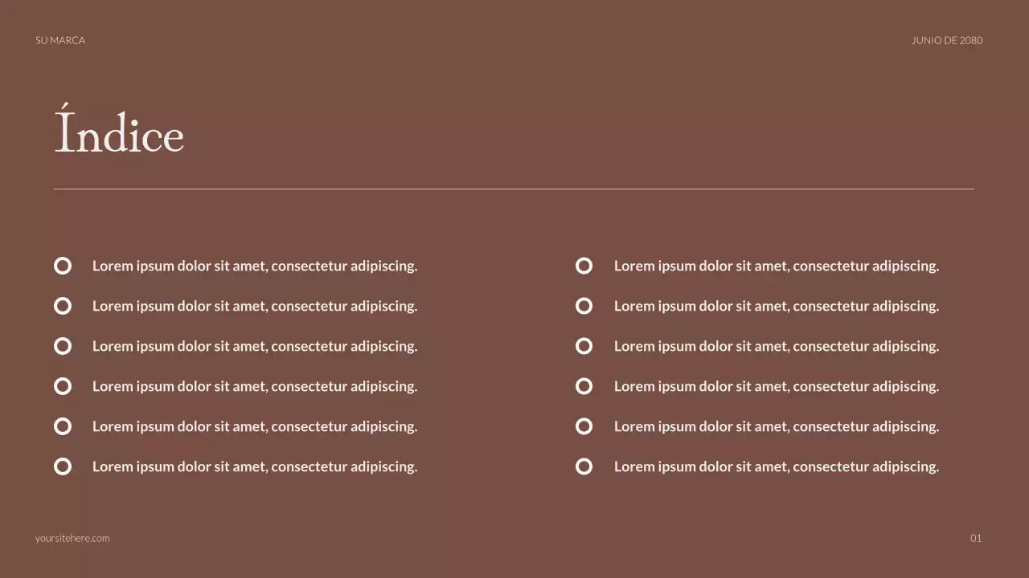Select the "JUNIO DE 2080" date text

pyautogui.click(x=946, y=40)
